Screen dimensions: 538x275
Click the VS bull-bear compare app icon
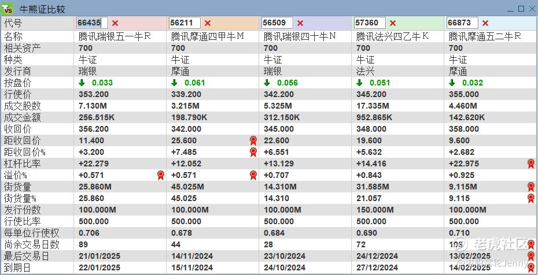(x=7, y=8)
